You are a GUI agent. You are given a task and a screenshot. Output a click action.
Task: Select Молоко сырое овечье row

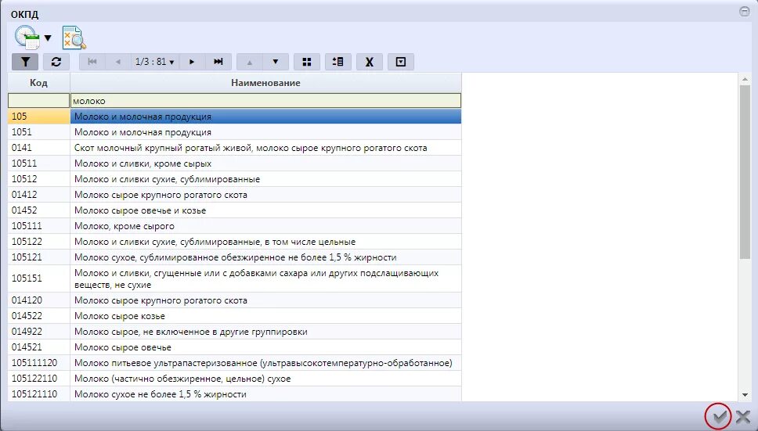234,347
